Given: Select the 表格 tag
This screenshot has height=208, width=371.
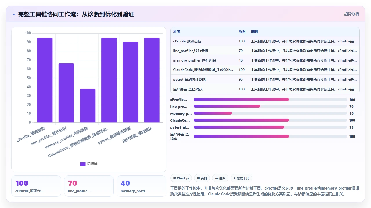Looking at the screenshot, I should tap(202, 178).
